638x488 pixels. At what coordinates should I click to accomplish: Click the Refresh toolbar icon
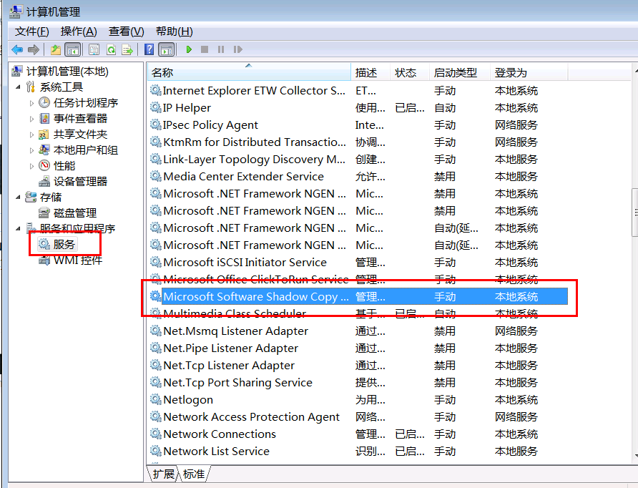(x=111, y=49)
